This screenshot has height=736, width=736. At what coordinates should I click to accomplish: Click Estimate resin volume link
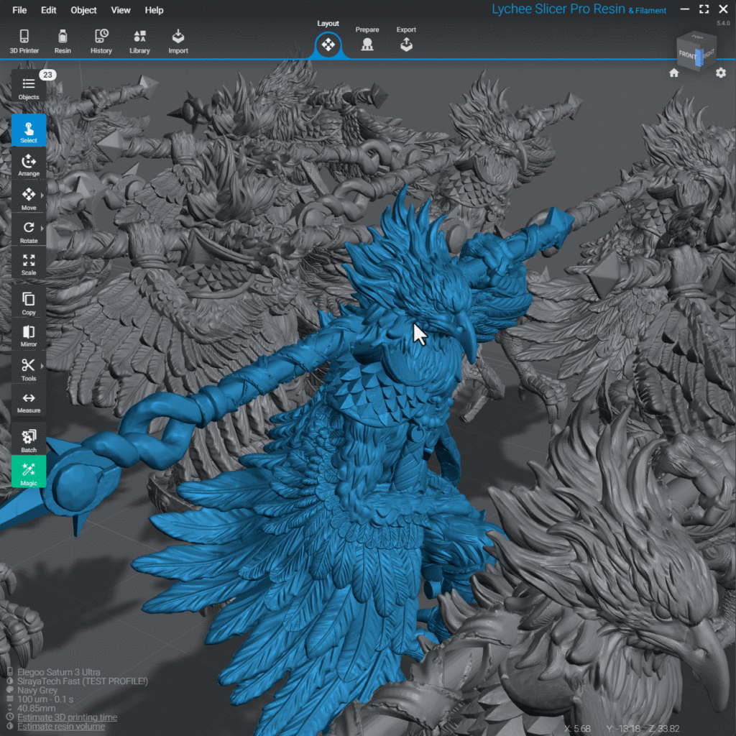[x=61, y=727]
